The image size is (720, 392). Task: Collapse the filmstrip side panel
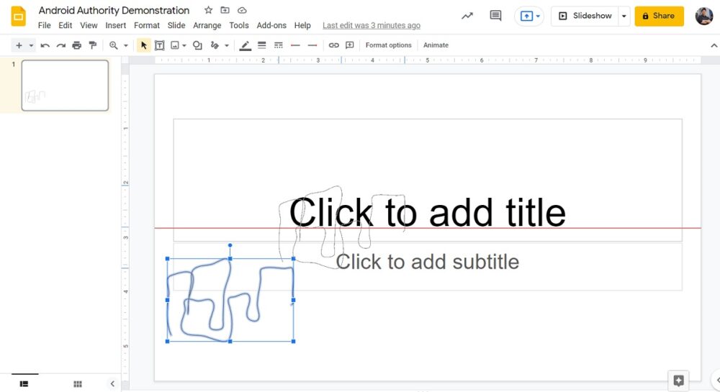tap(112, 384)
